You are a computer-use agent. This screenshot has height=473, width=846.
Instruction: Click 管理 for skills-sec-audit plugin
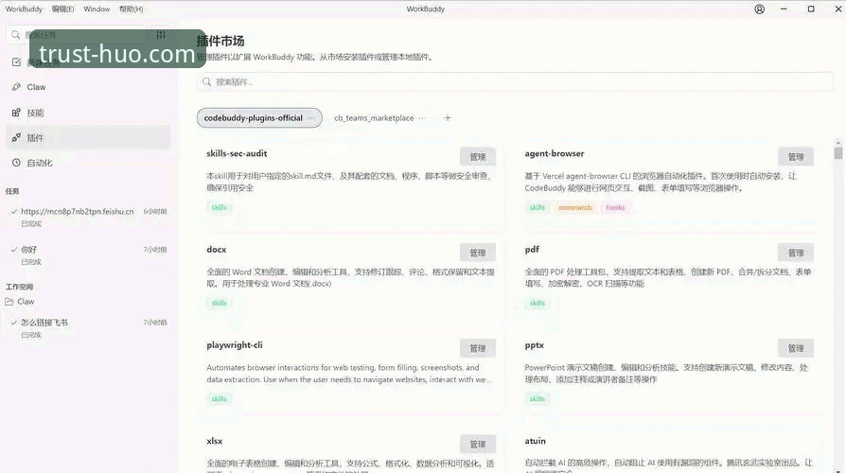click(478, 157)
